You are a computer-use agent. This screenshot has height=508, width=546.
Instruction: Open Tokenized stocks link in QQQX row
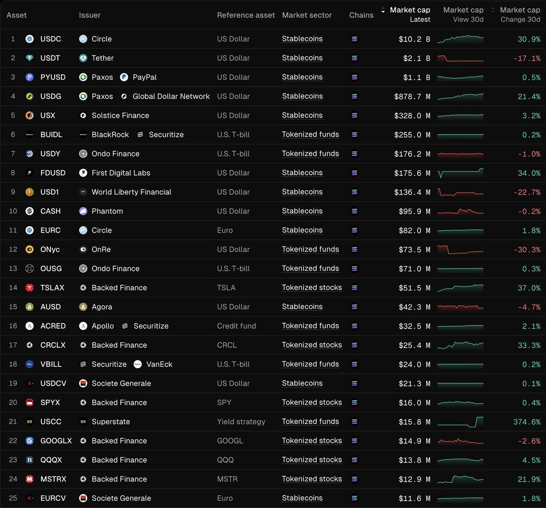pyautogui.click(x=312, y=460)
